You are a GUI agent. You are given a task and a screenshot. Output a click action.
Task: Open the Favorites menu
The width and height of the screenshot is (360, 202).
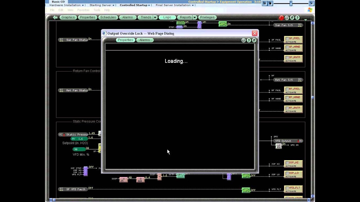pos(83,10)
